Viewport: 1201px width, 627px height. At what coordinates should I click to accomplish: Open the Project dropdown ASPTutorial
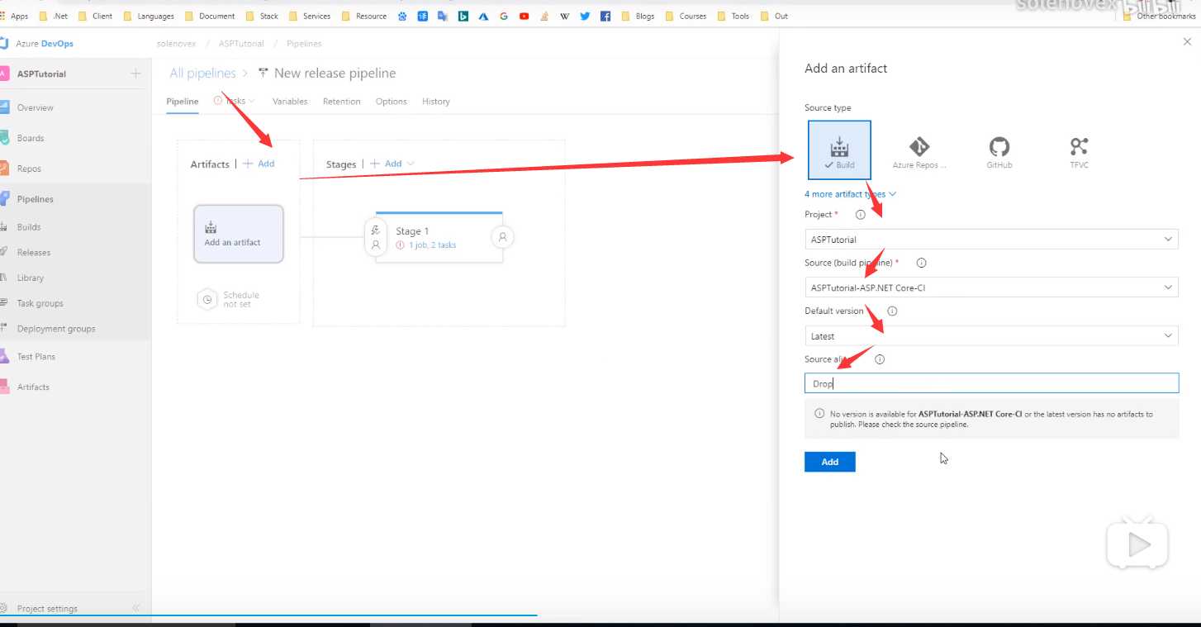click(x=991, y=240)
